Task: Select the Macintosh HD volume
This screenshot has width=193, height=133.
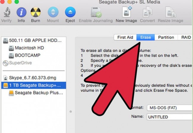Action: click(x=34, y=48)
